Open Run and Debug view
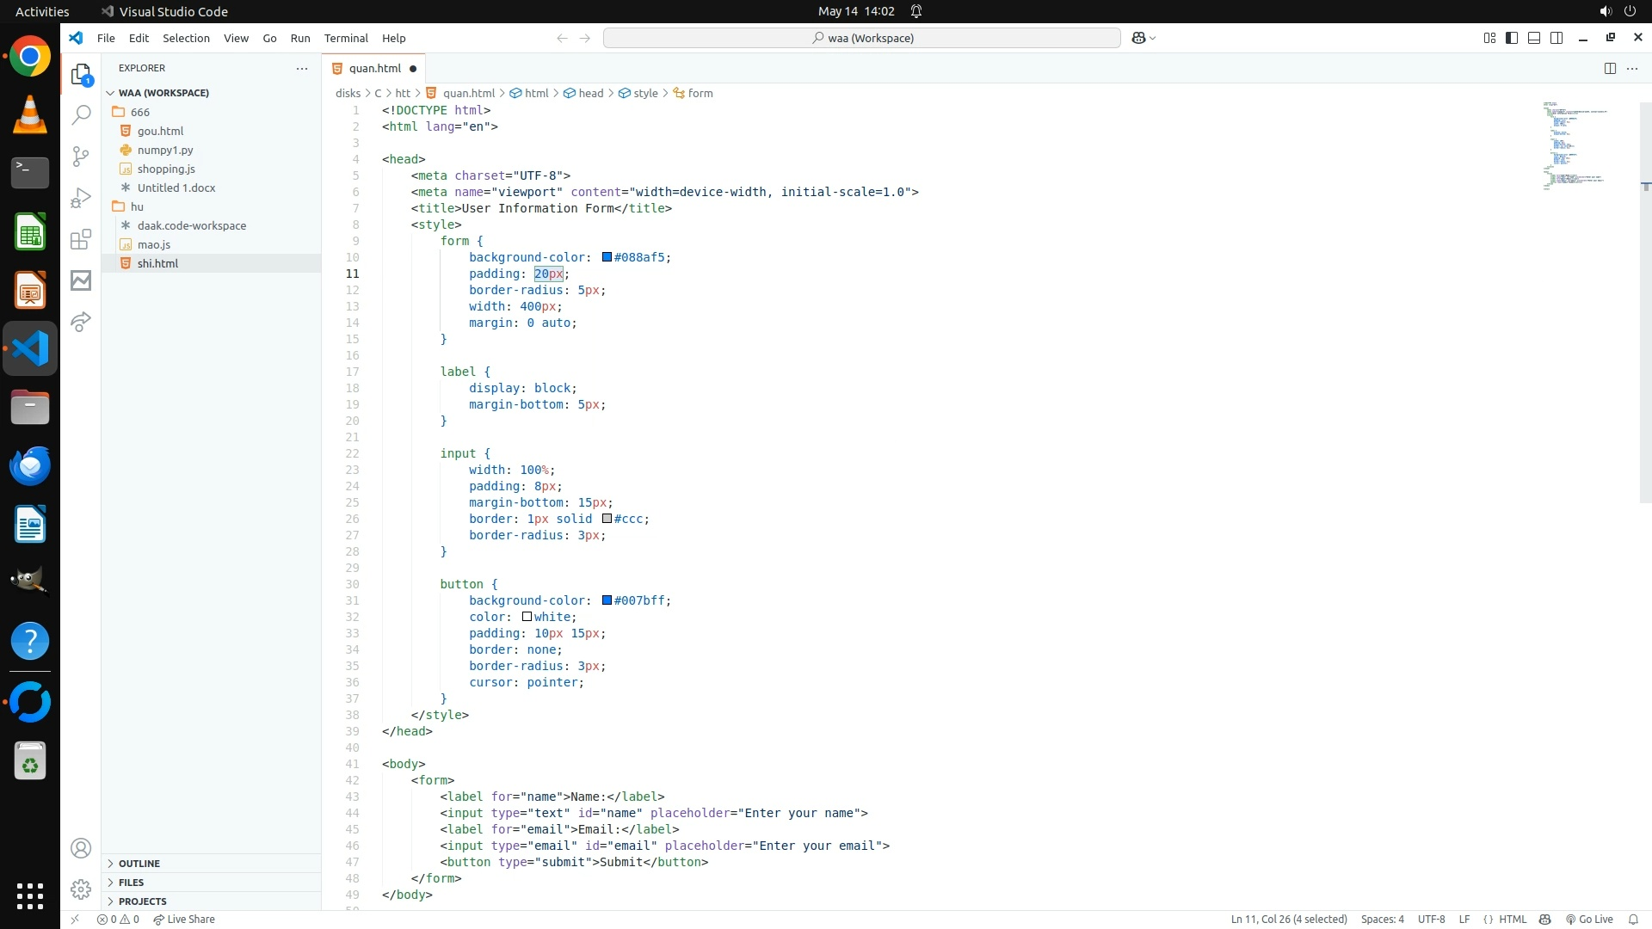 81,198
